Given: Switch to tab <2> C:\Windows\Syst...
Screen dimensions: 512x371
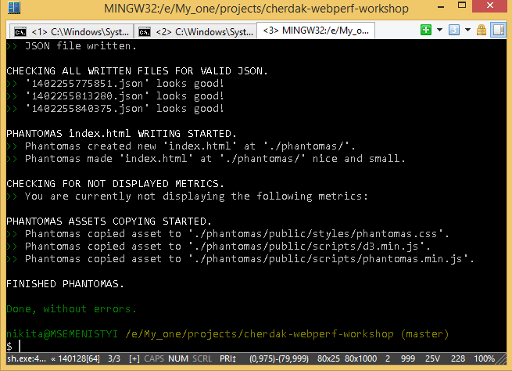Looking at the screenshot, I should (x=195, y=32).
